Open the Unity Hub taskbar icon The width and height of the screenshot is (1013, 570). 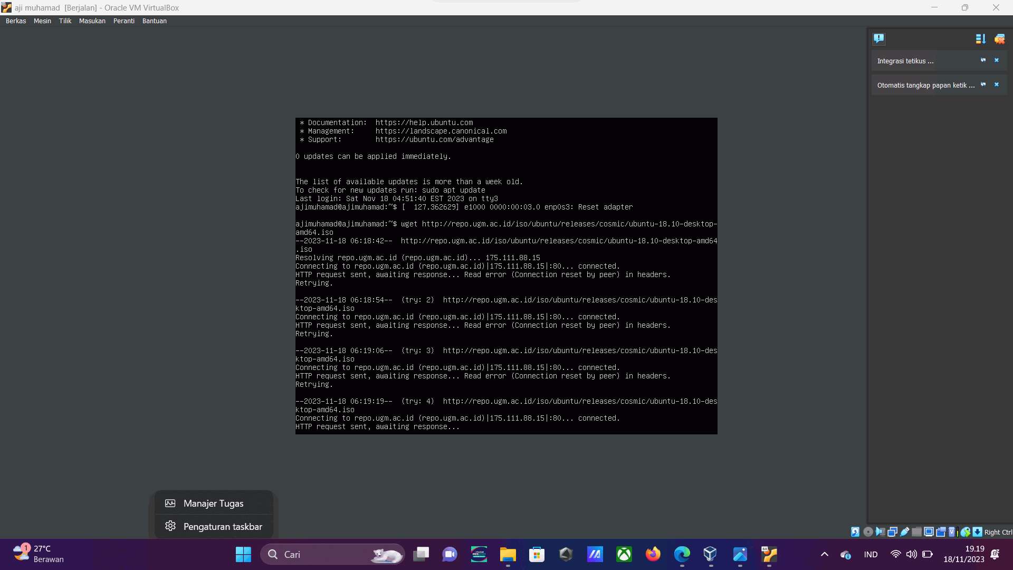(x=566, y=554)
